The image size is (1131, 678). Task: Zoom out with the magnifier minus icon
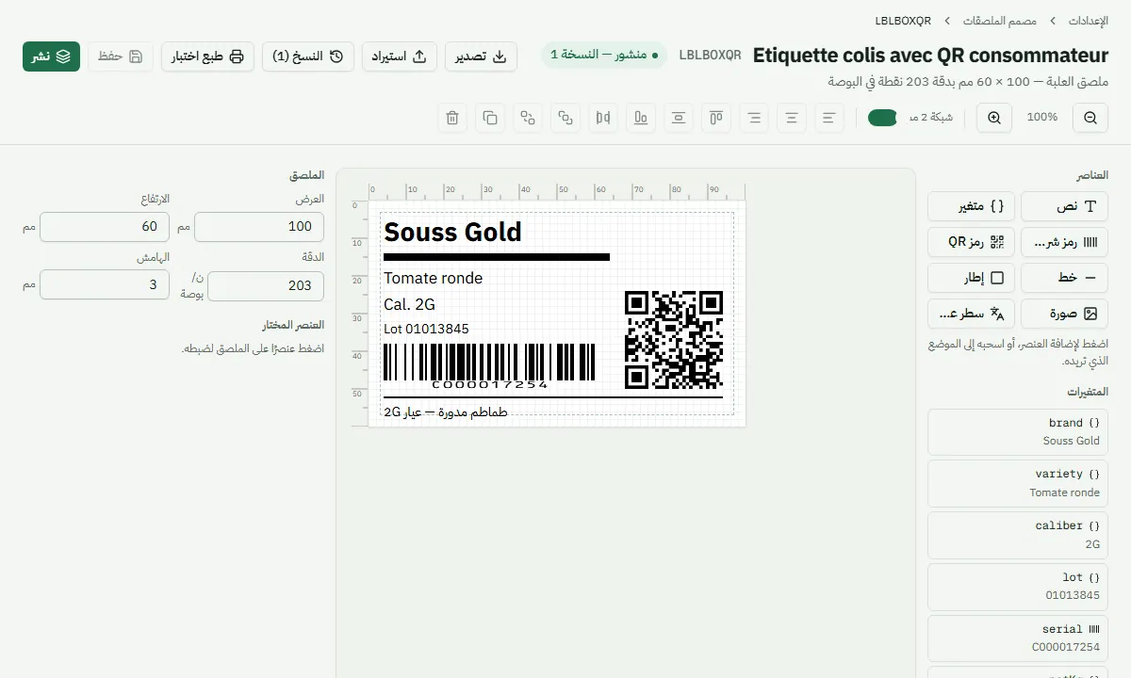pos(1090,118)
